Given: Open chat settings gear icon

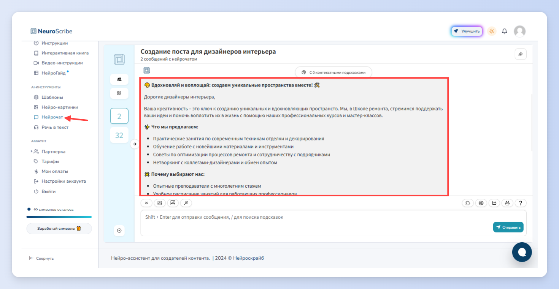Looking at the screenshot, I should pyautogui.click(x=481, y=203).
